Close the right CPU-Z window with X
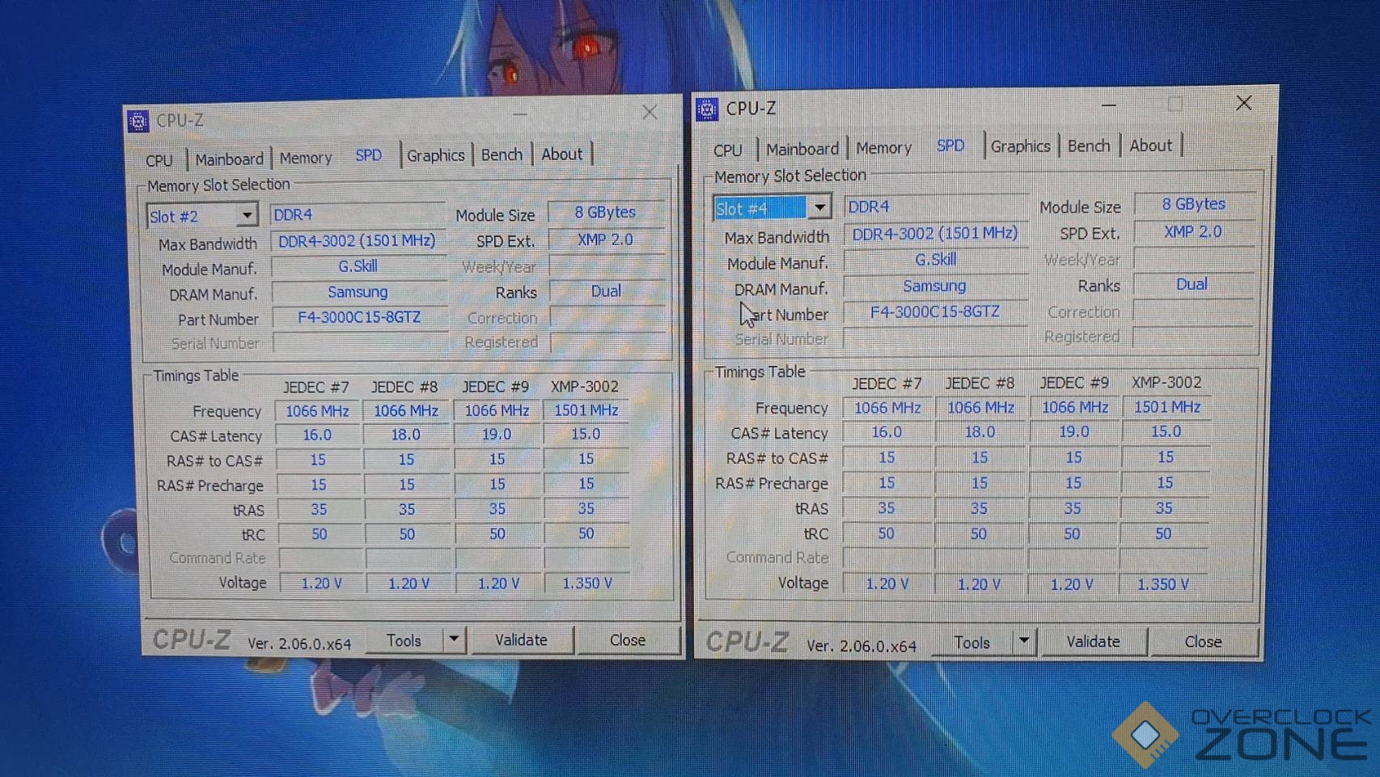Viewport: 1380px width, 777px height. 1244,103
